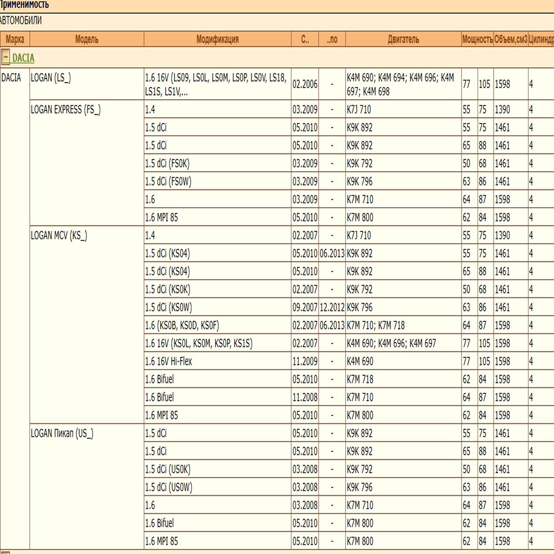Collapse the DACIA group with minus icon
Image resolution: width=554 pixels, height=554 pixels.
6,57
